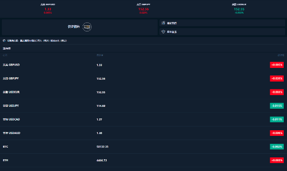Select the watchlist tab above the currency table

tap(7, 48)
